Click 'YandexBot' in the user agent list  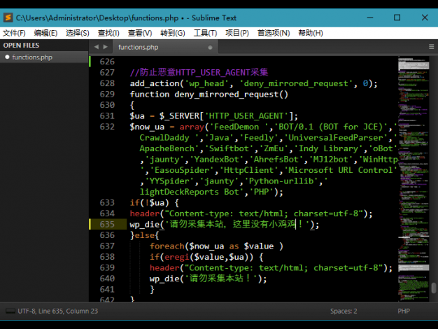[217, 160]
